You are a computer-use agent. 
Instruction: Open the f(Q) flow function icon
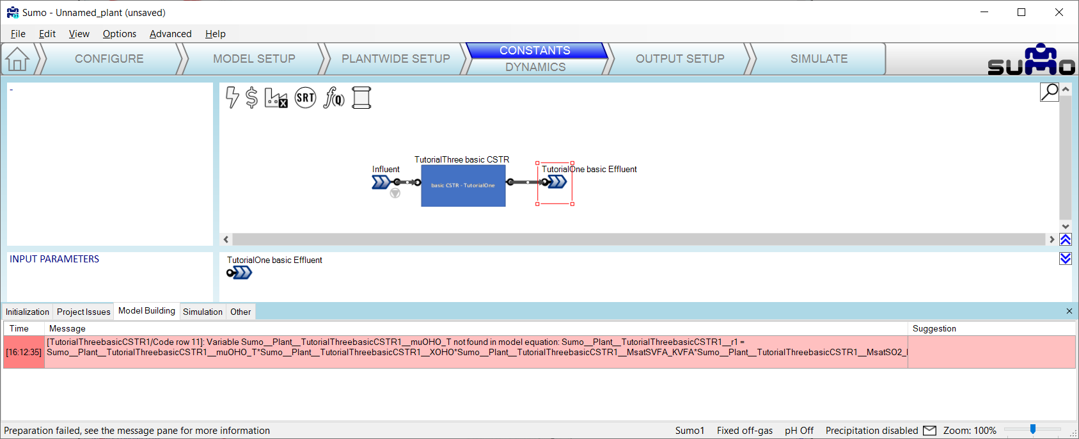(x=334, y=97)
